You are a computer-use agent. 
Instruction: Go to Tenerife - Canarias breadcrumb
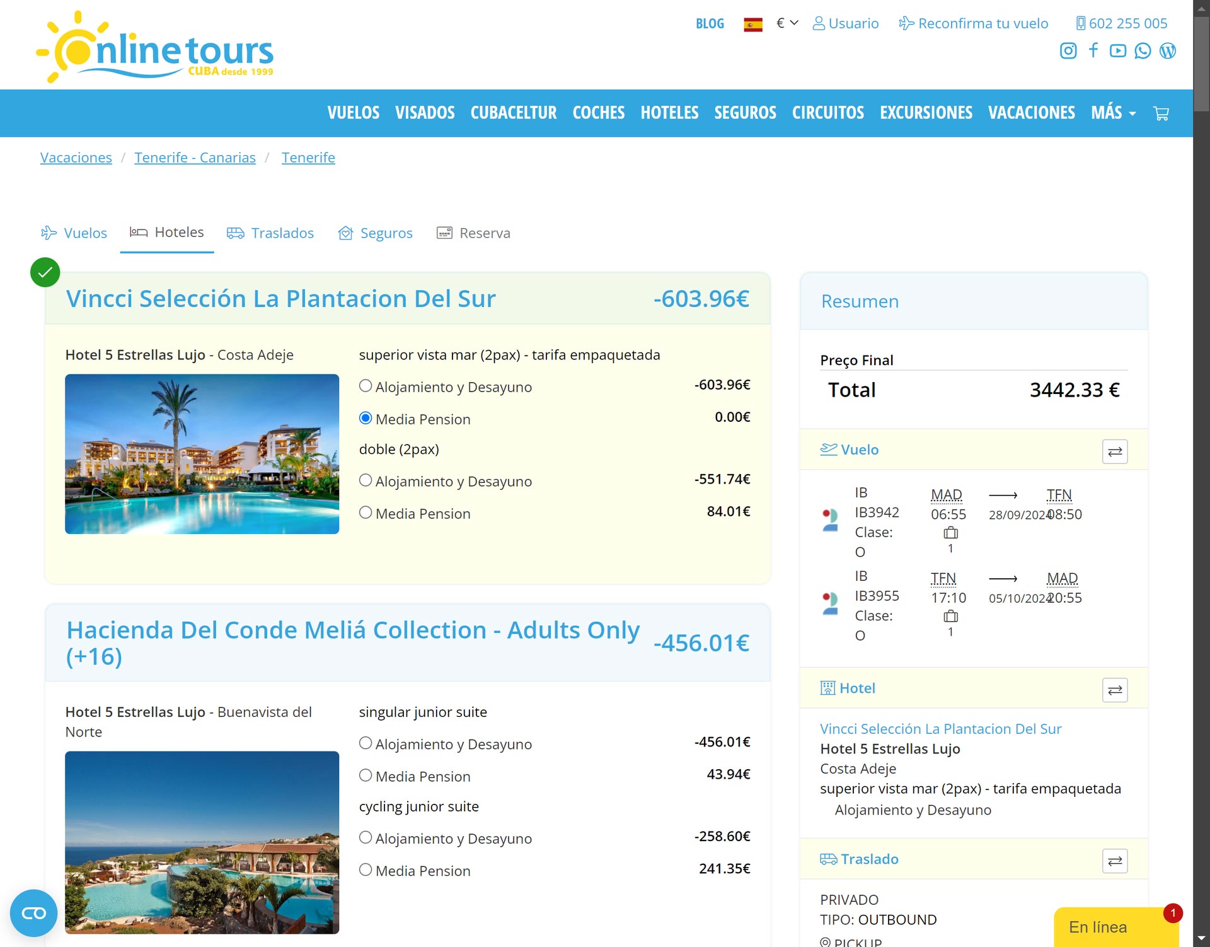tap(195, 158)
